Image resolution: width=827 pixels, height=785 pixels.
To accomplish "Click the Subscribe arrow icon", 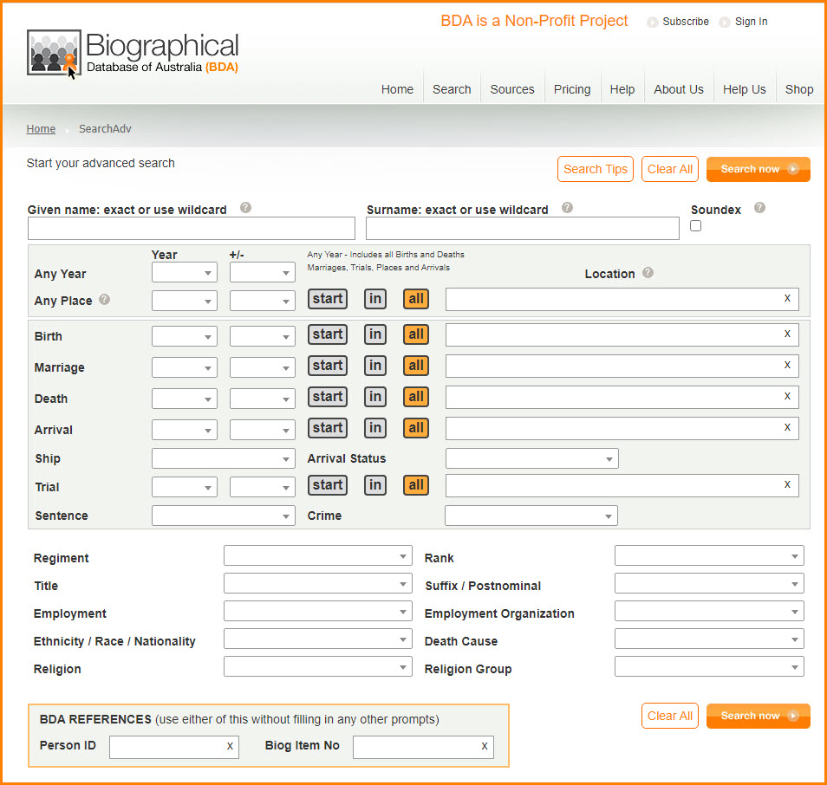I will tap(653, 23).
